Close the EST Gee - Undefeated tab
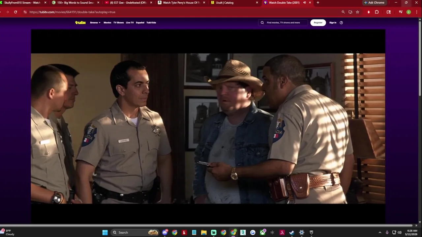Viewport: 422px width, 237px height. point(151,3)
